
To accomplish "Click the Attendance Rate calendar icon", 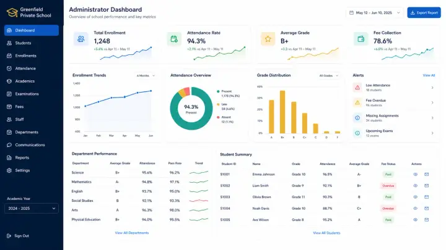I will coord(174,39).
